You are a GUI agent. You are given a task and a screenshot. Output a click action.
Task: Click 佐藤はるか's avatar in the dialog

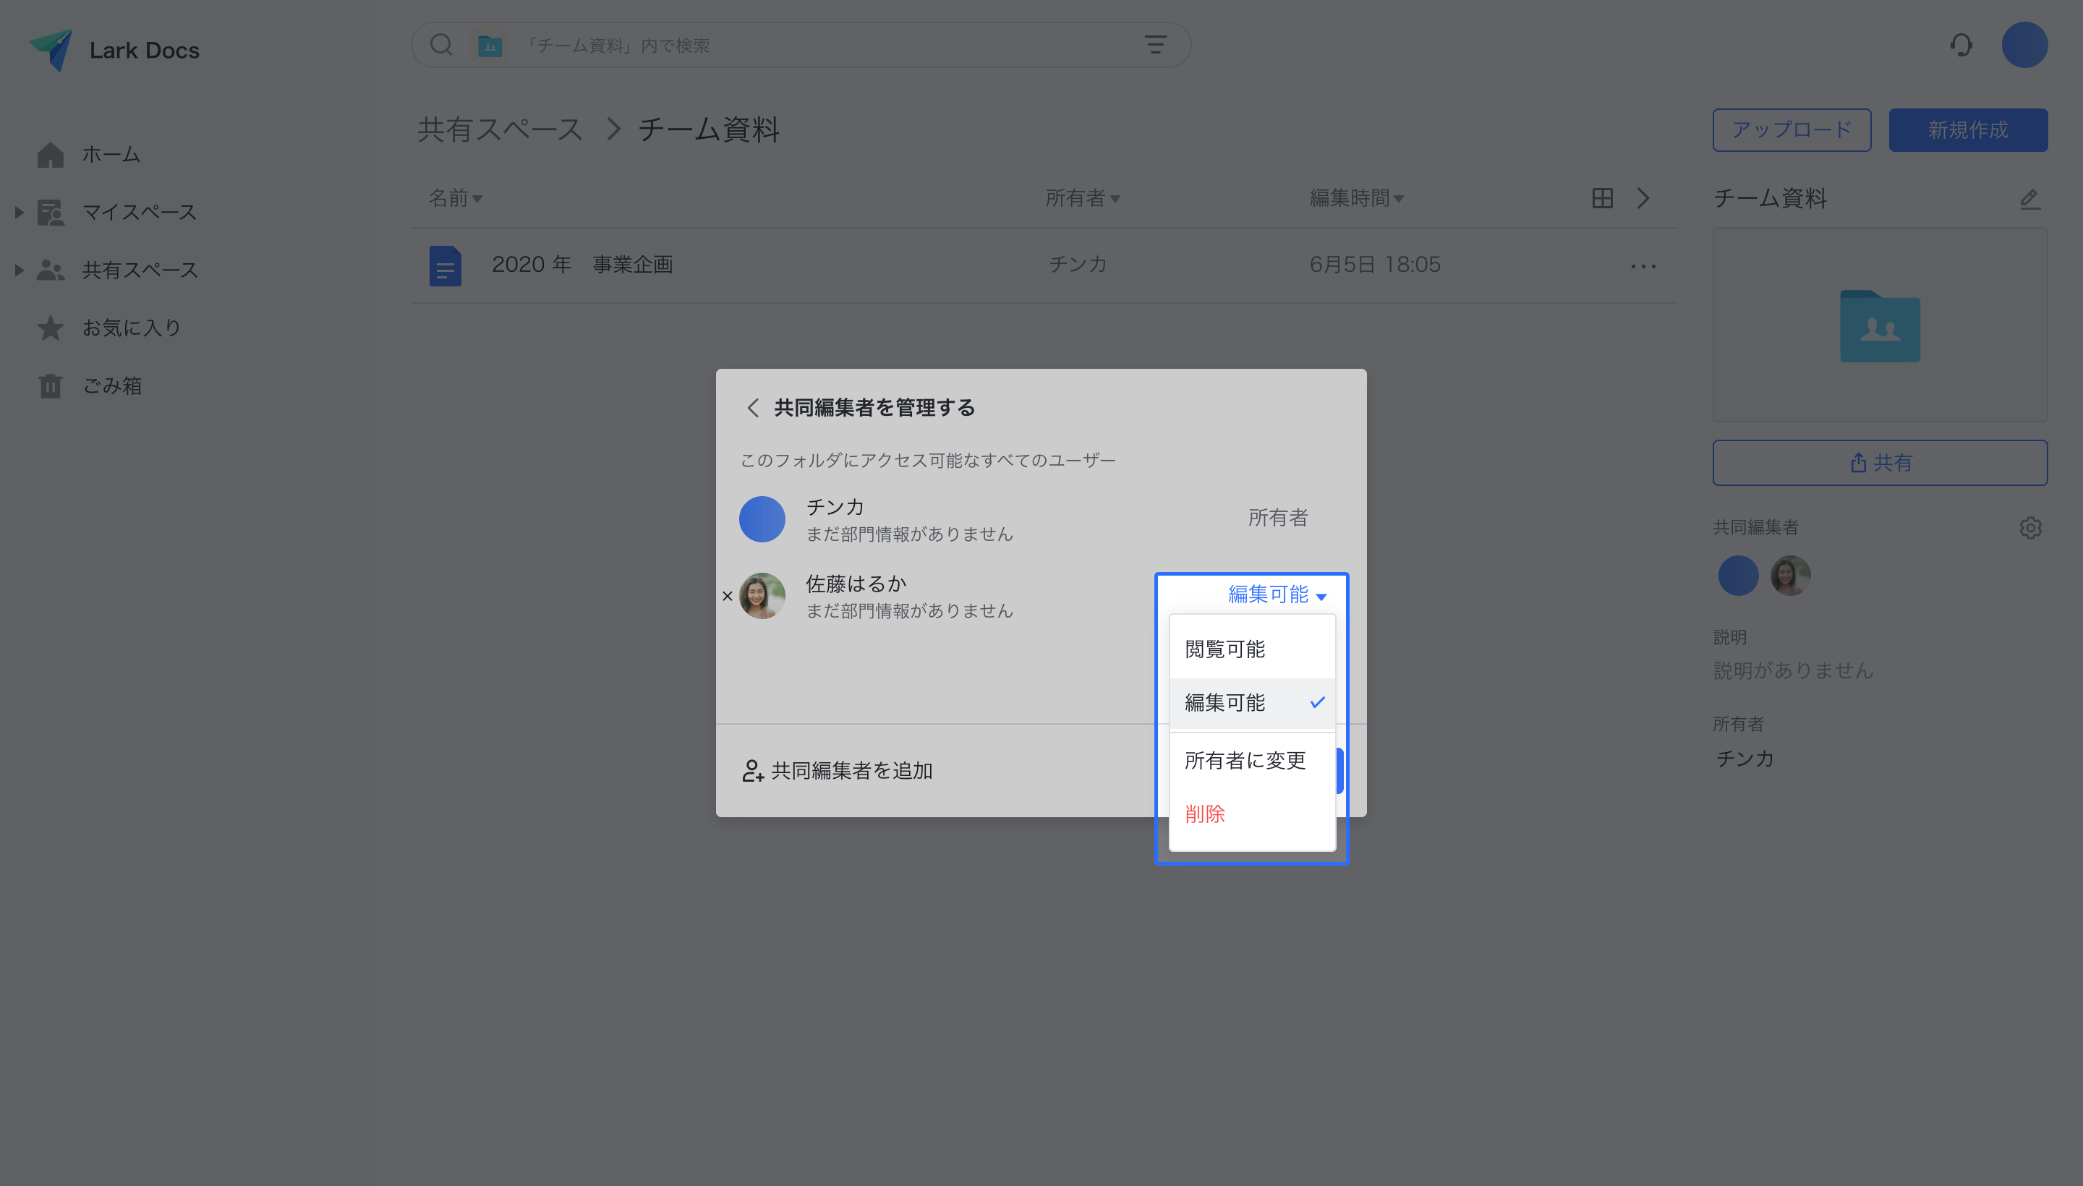(762, 595)
